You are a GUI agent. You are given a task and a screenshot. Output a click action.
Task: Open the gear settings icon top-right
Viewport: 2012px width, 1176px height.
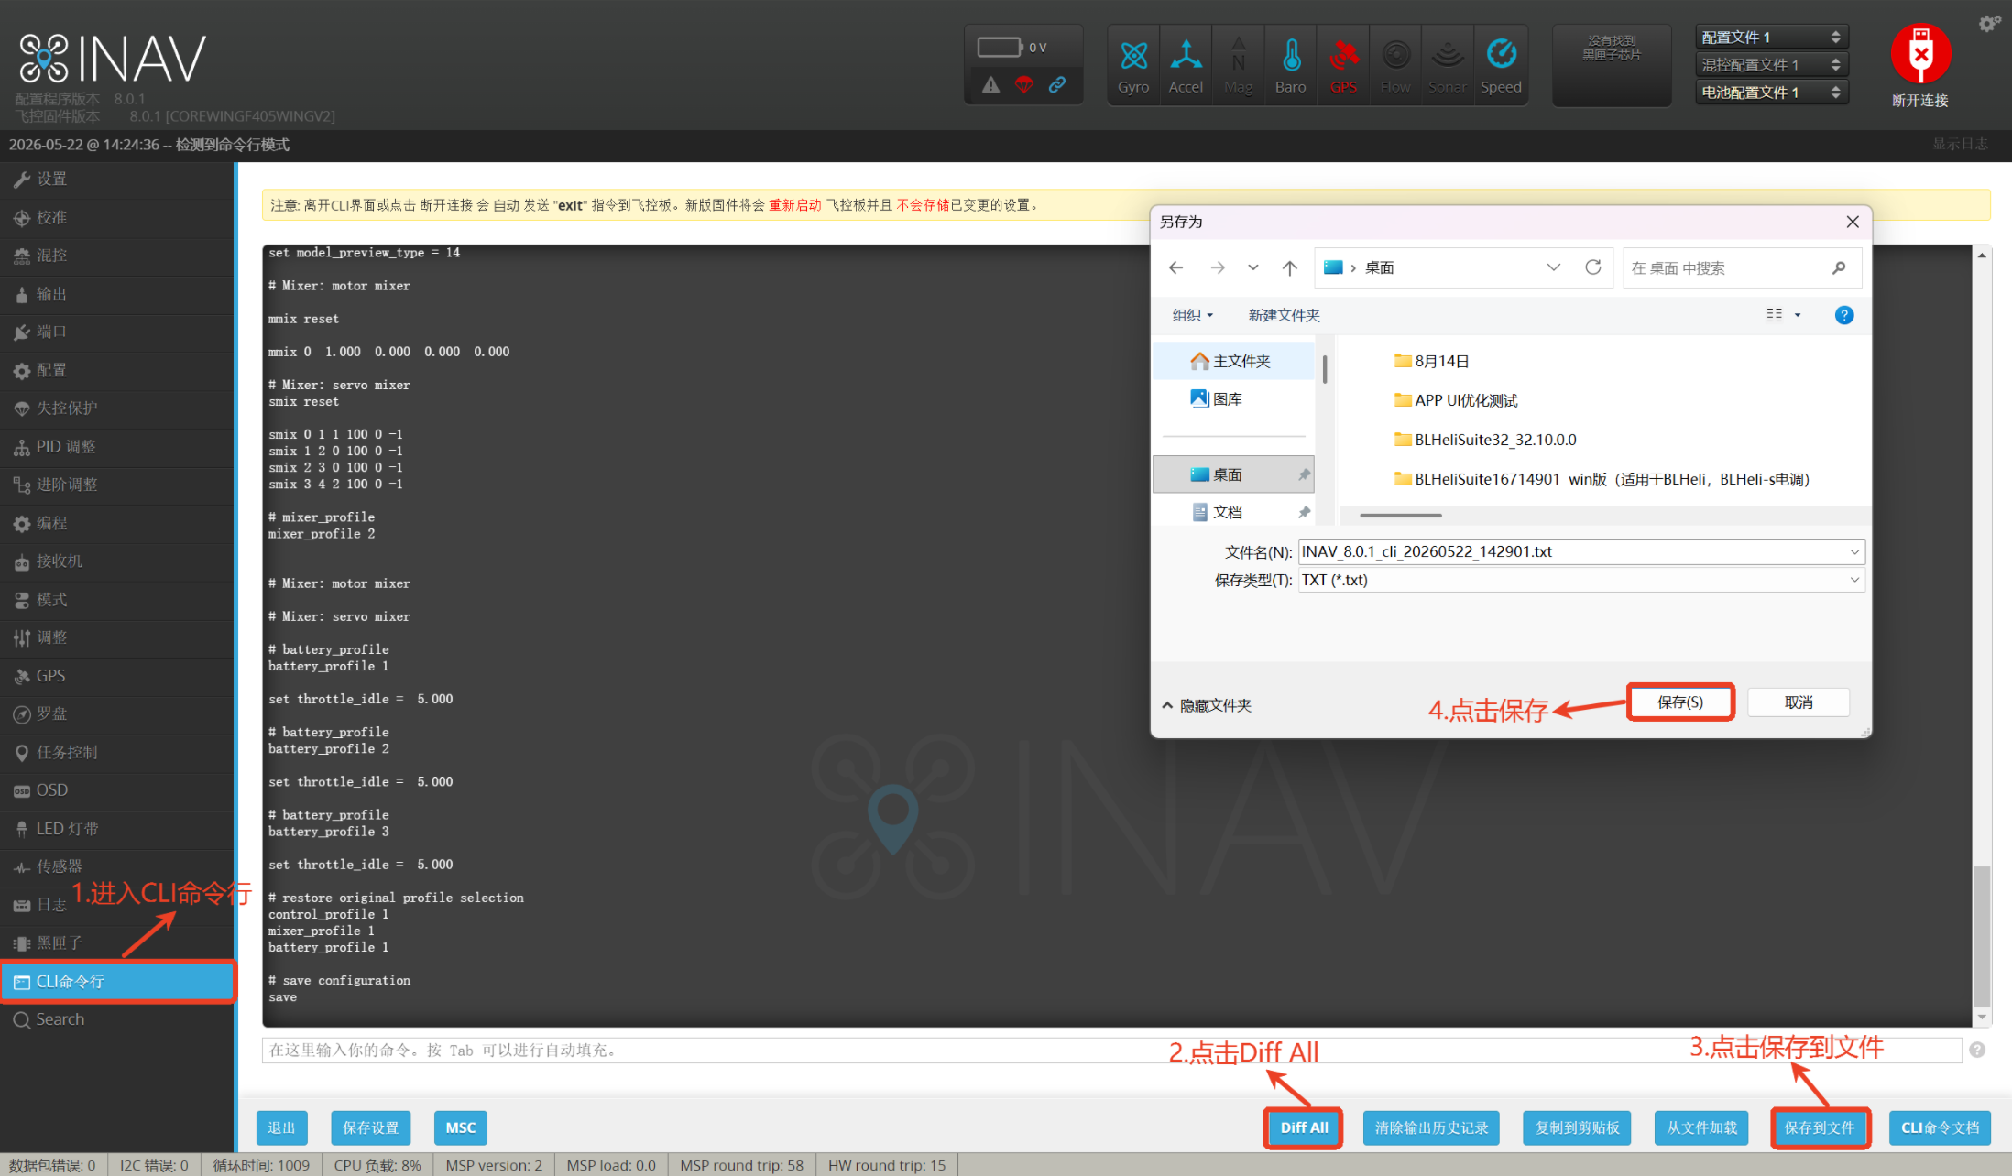pyautogui.click(x=1989, y=24)
